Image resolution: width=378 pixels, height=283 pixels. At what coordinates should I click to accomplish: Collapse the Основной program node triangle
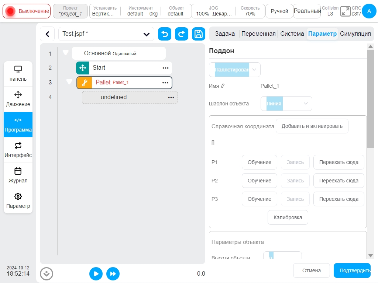click(x=65, y=53)
